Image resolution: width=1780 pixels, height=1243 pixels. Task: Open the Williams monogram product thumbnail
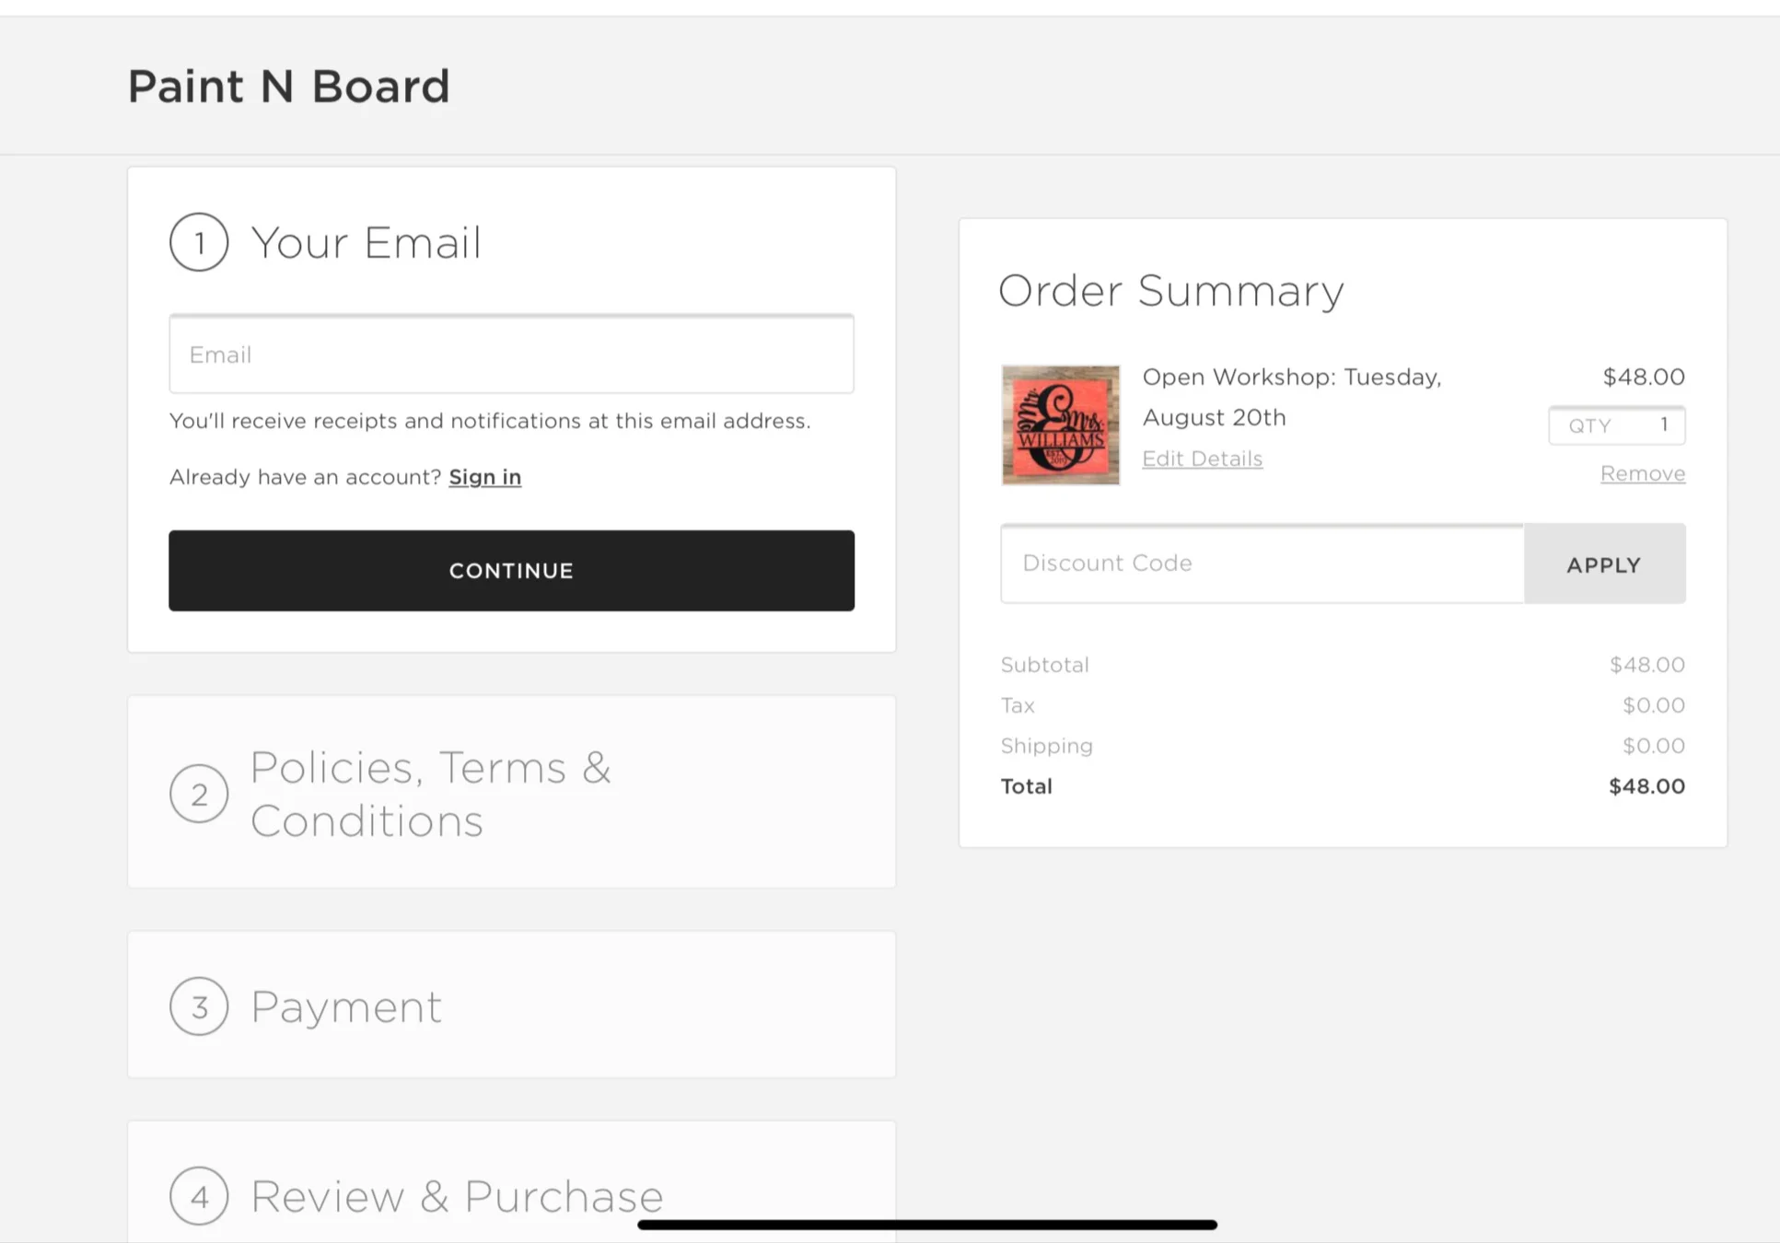1061,424
